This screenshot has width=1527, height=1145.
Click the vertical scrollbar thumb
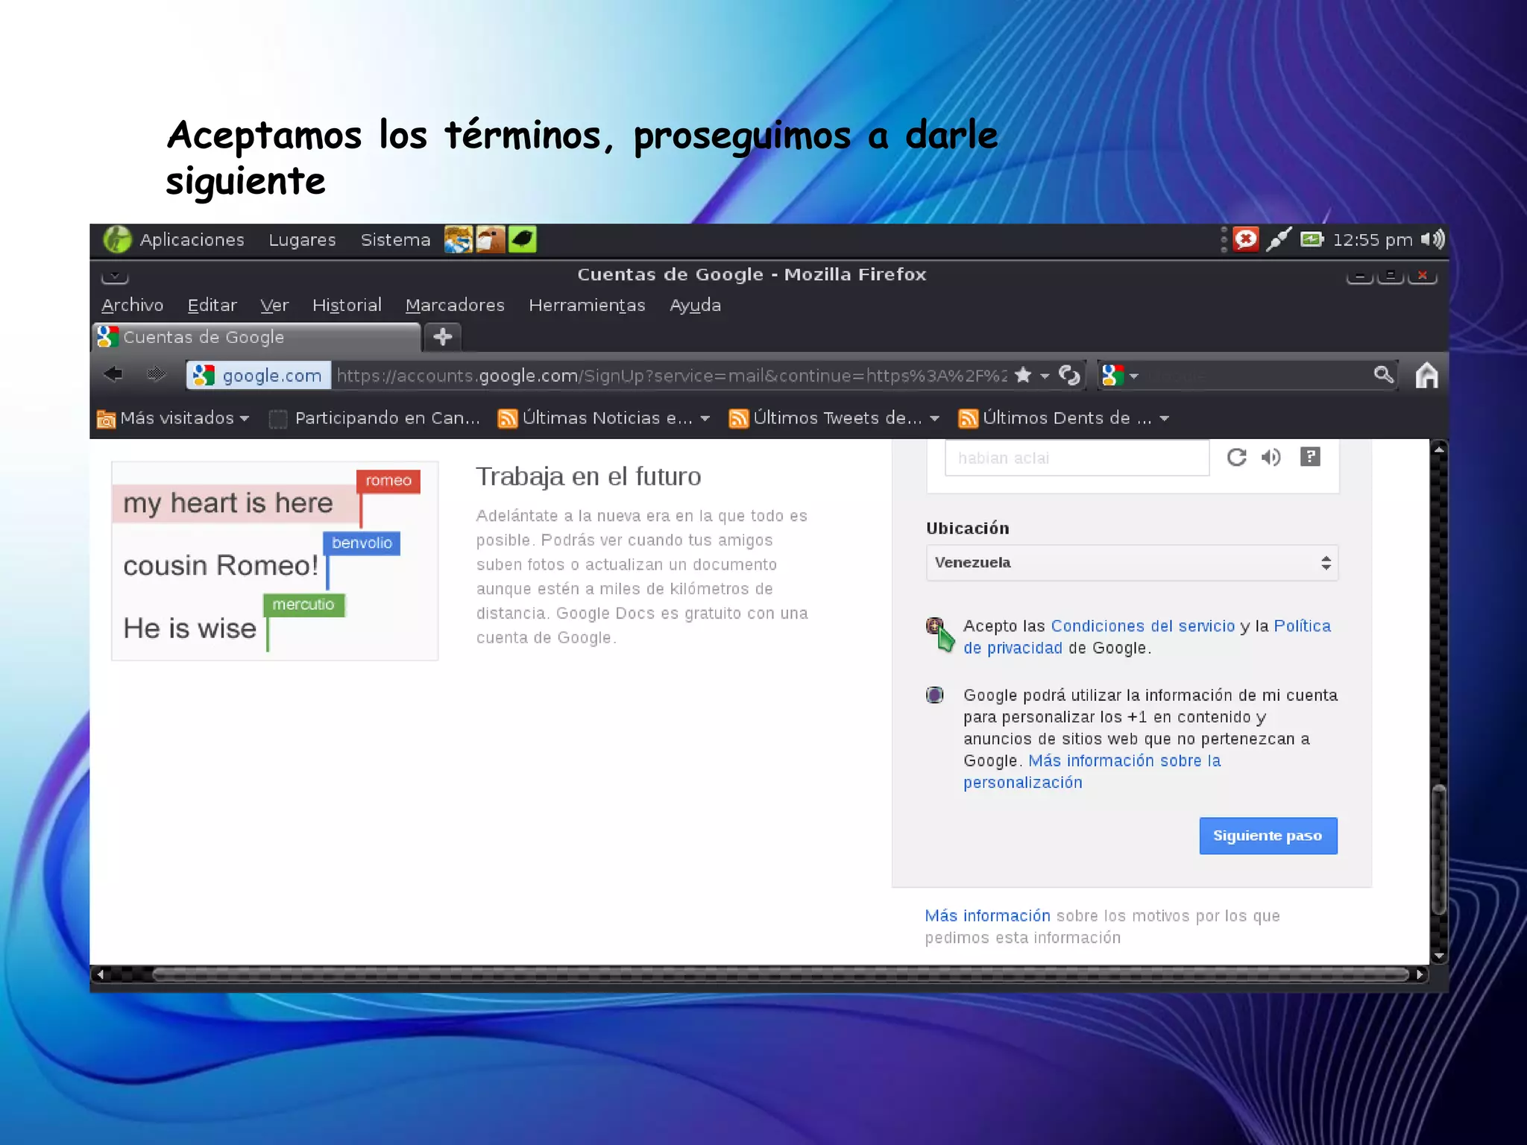click(1439, 850)
